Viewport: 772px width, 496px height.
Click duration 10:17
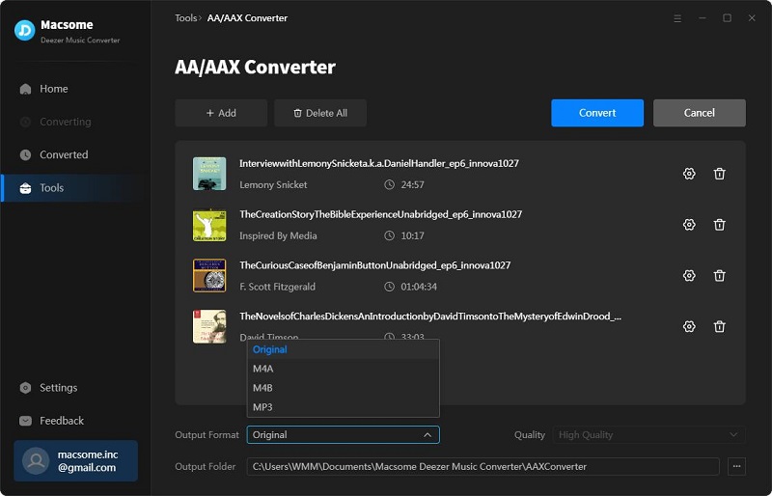coord(413,235)
